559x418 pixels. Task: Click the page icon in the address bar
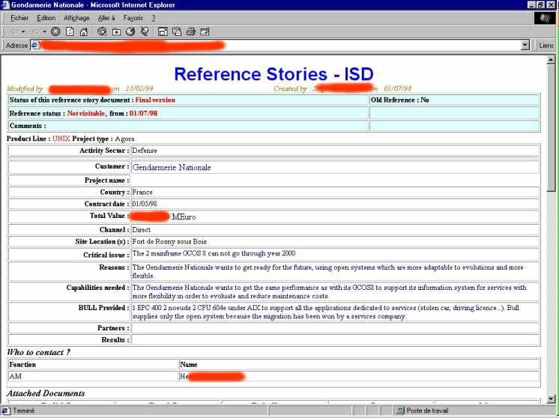(34, 45)
